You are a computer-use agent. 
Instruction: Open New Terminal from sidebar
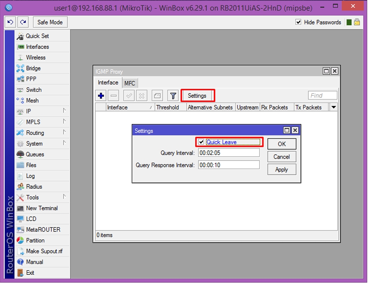[43, 208]
